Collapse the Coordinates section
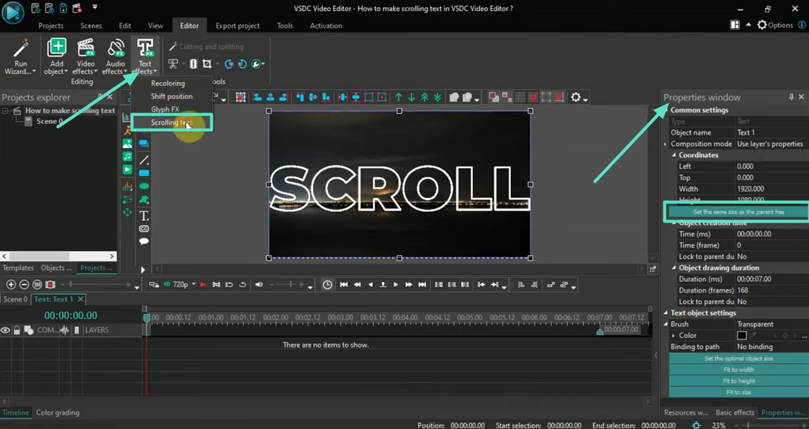The image size is (809, 429). pyautogui.click(x=675, y=155)
